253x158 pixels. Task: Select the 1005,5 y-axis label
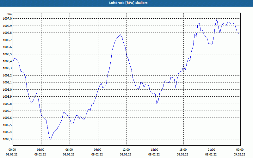click(7, 125)
